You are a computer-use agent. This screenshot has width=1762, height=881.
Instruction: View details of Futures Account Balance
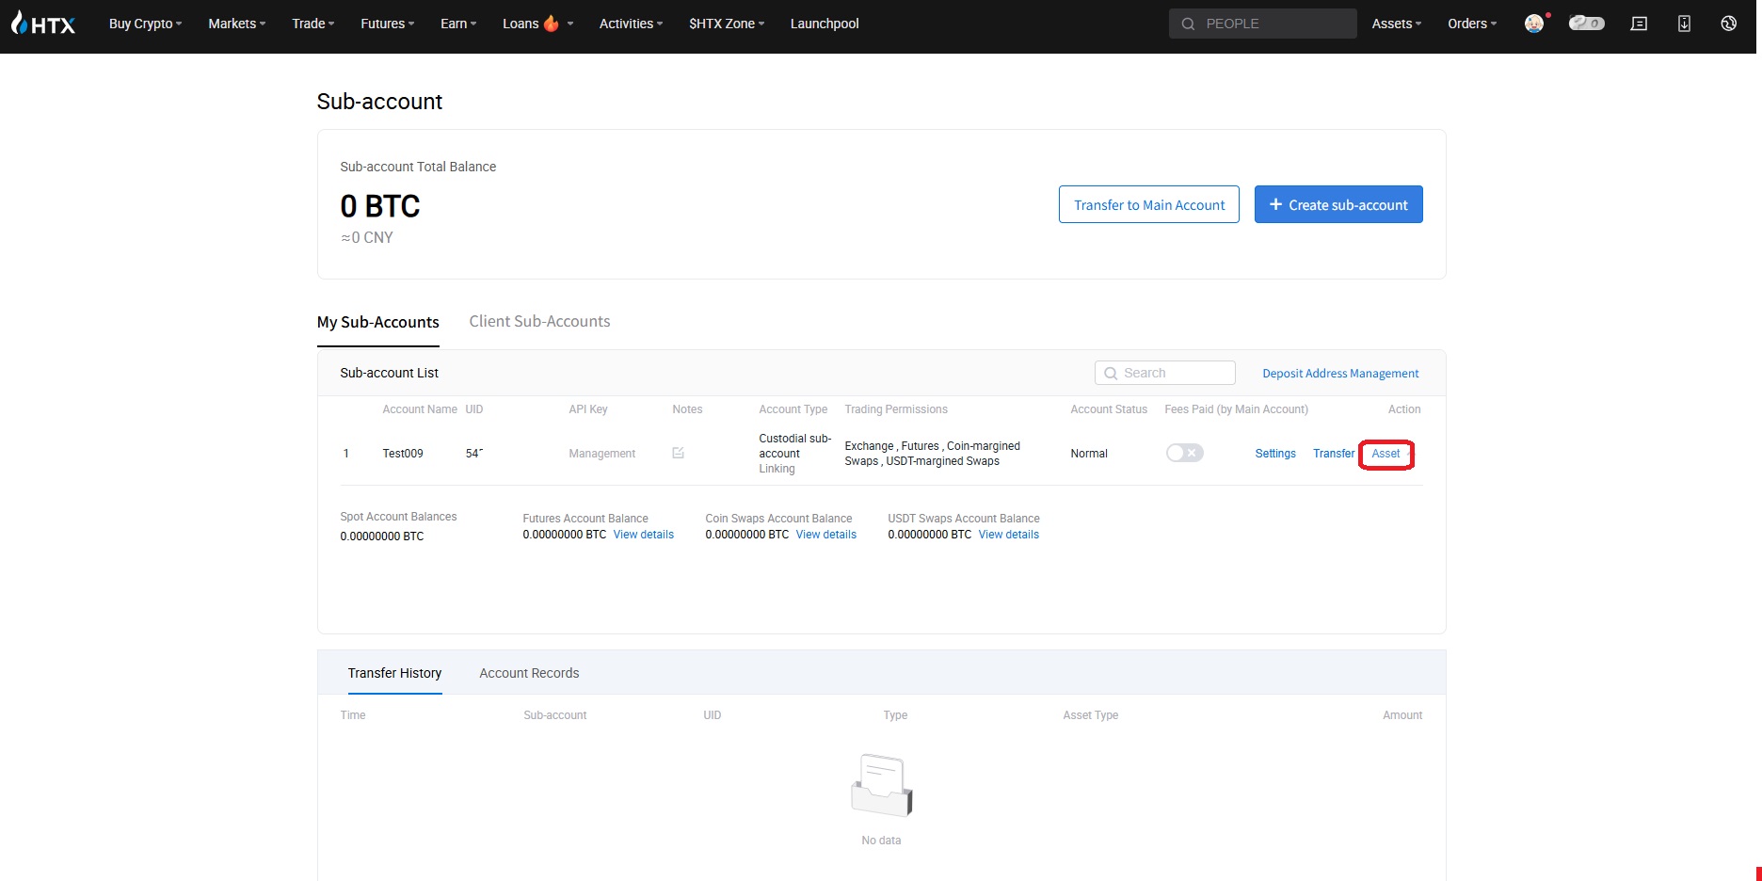pos(644,535)
